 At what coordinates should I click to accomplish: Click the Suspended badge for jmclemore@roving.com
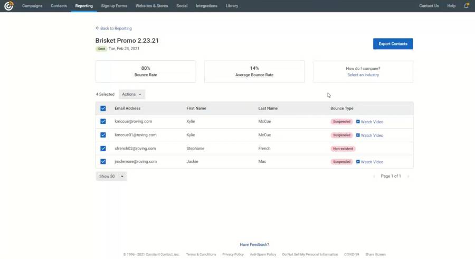coord(341,162)
